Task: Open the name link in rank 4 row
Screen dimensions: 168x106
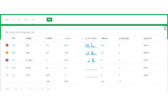Action: click(13, 68)
